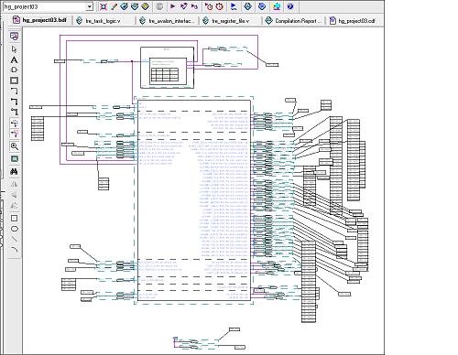Screen dimensions: 458x355
Task: Open the SOPC Builder icon
Action: (277, 6)
